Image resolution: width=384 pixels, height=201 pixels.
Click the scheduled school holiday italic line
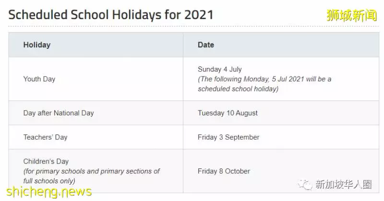click(x=238, y=89)
